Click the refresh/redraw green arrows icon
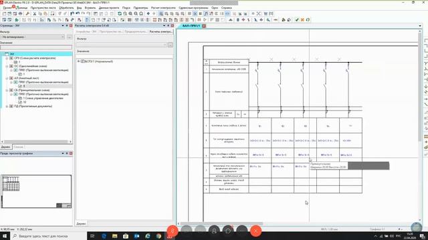The height and width of the screenshot is (240, 428). [x=120, y=13]
